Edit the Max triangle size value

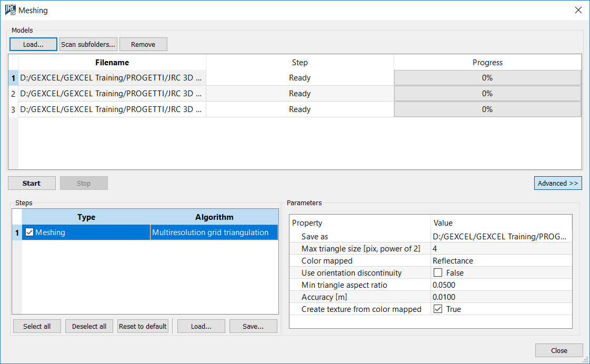[x=500, y=249]
